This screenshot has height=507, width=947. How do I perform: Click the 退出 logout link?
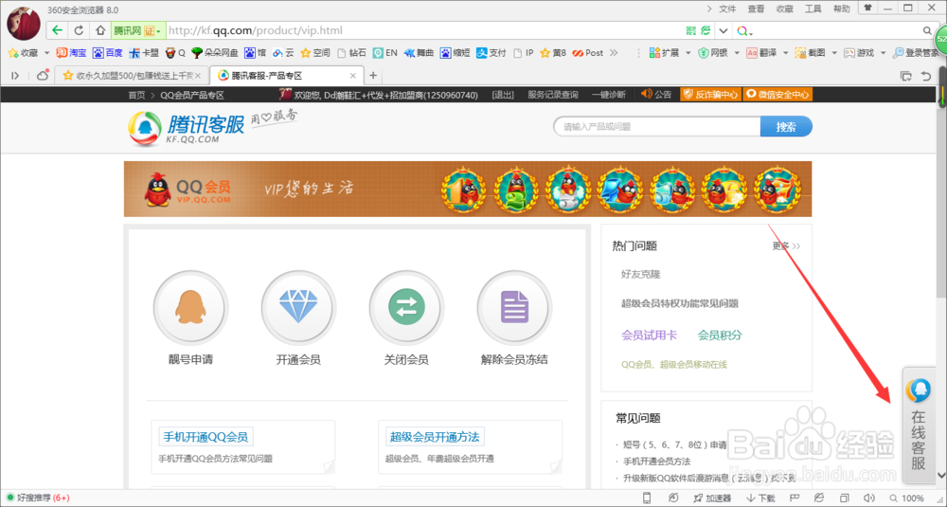(503, 95)
